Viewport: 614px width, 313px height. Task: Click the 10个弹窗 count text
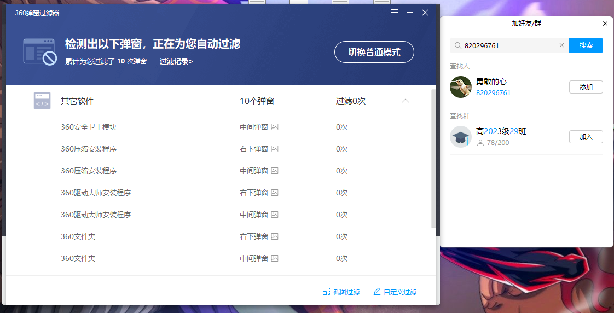257,101
